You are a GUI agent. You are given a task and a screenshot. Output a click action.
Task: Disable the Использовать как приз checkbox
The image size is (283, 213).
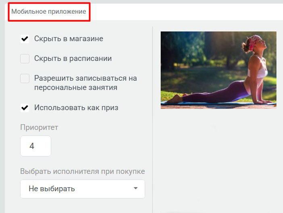(x=25, y=108)
